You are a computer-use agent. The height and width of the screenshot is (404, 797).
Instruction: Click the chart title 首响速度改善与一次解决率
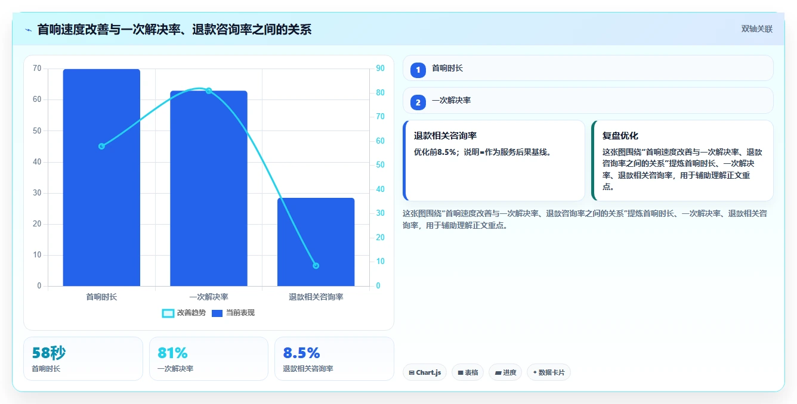pyautogui.click(x=174, y=29)
